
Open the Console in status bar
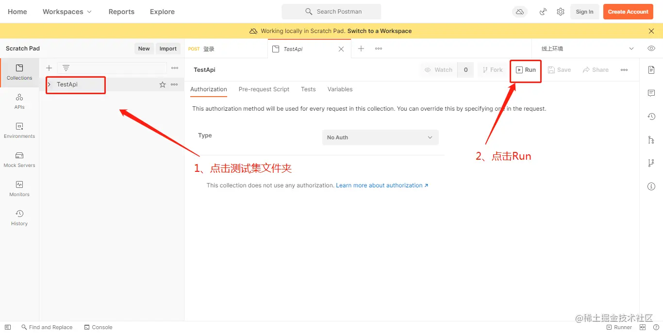pos(98,327)
